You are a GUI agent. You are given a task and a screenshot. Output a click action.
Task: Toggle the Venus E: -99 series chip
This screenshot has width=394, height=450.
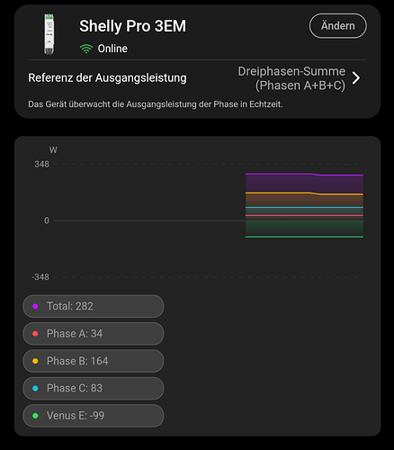pos(94,416)
